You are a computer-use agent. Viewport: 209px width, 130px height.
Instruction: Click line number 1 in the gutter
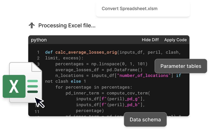38,52
